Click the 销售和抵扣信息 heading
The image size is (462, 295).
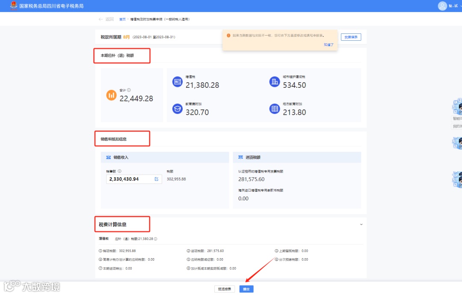click(113, 139)
